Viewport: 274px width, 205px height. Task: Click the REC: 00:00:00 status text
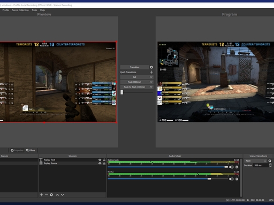(x=257, y=200)
